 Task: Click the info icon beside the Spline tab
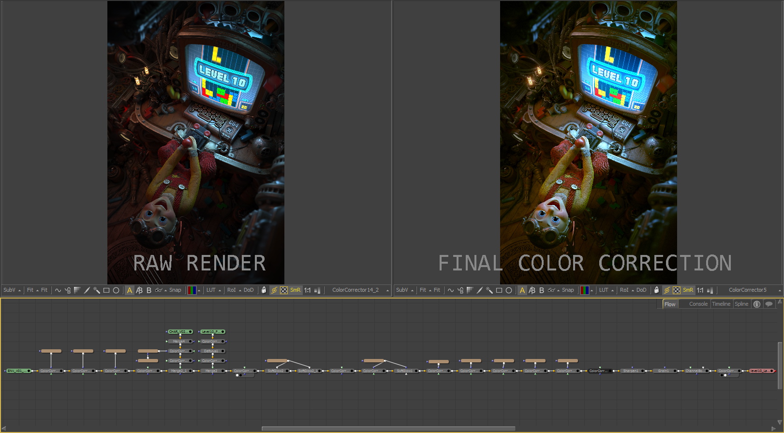(757, 304)
